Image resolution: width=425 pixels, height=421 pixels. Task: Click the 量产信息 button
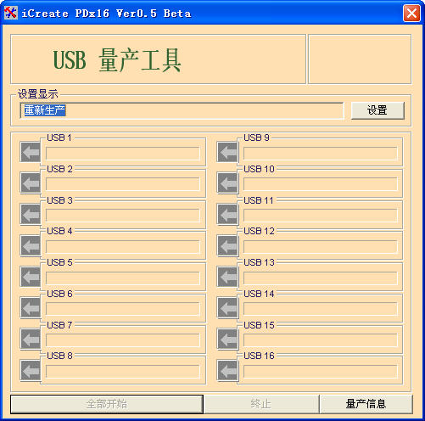[366, 404]
